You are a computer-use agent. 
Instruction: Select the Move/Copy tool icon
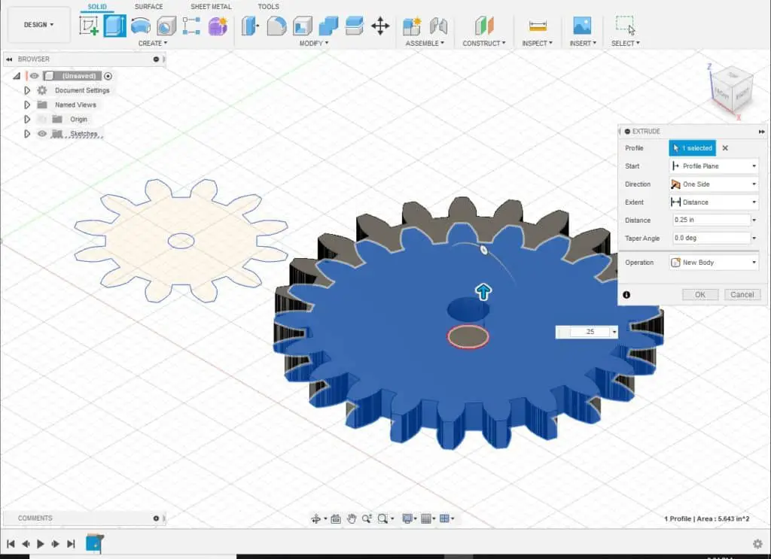[380, 26]
